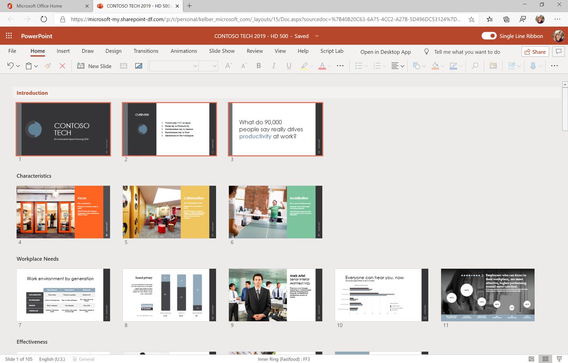The width and height of the screenshot is (568, 363).
Task: Open the Script Lab tab
Action: [x=331, y=51]
